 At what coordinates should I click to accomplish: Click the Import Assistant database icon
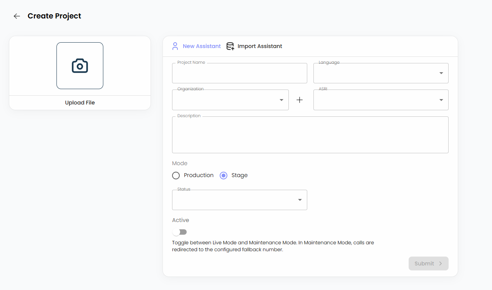pyautogui.click(x=230, y=46)
